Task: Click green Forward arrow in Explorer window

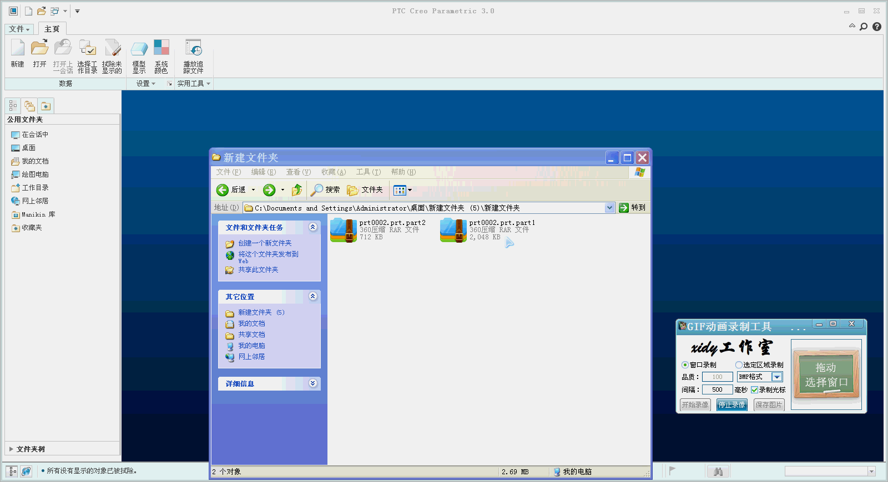Action: [x=269, y=190]
